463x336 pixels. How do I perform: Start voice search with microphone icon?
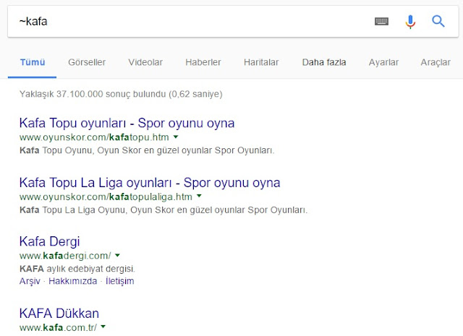410,22
